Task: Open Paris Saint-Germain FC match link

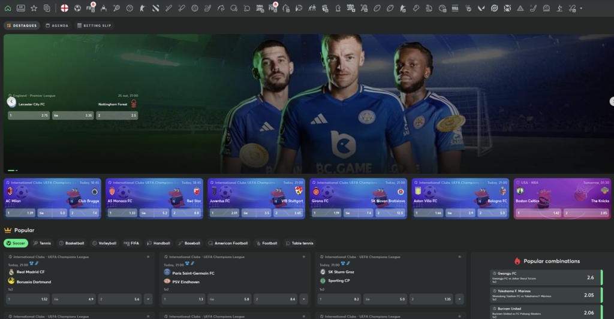Action: 194,274
